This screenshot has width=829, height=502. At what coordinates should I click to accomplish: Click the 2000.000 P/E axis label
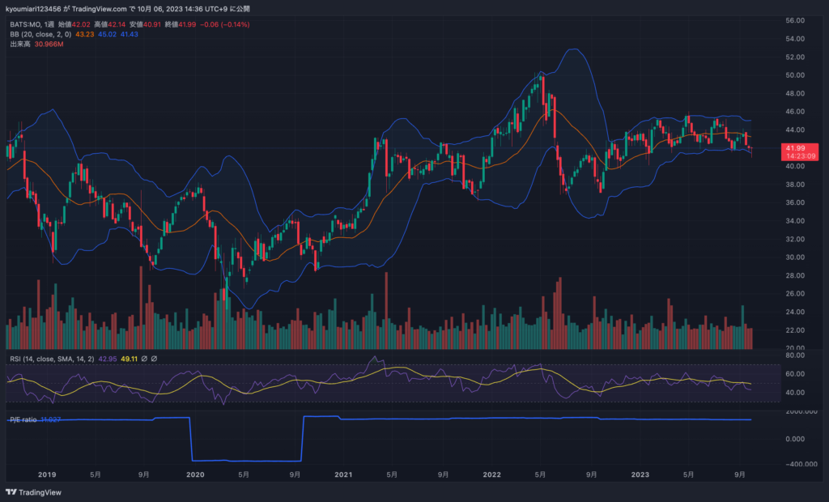pyautogui.click(x=801, y=411)
